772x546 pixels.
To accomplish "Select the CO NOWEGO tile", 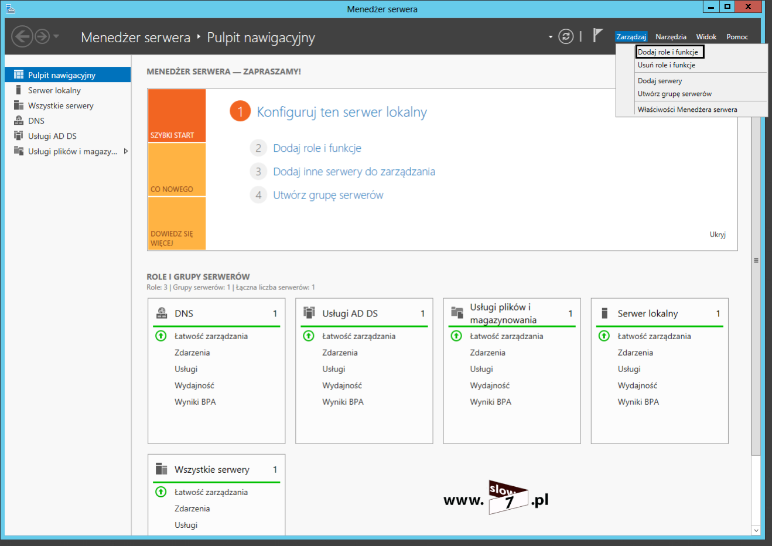I will [x=177, y=170].
